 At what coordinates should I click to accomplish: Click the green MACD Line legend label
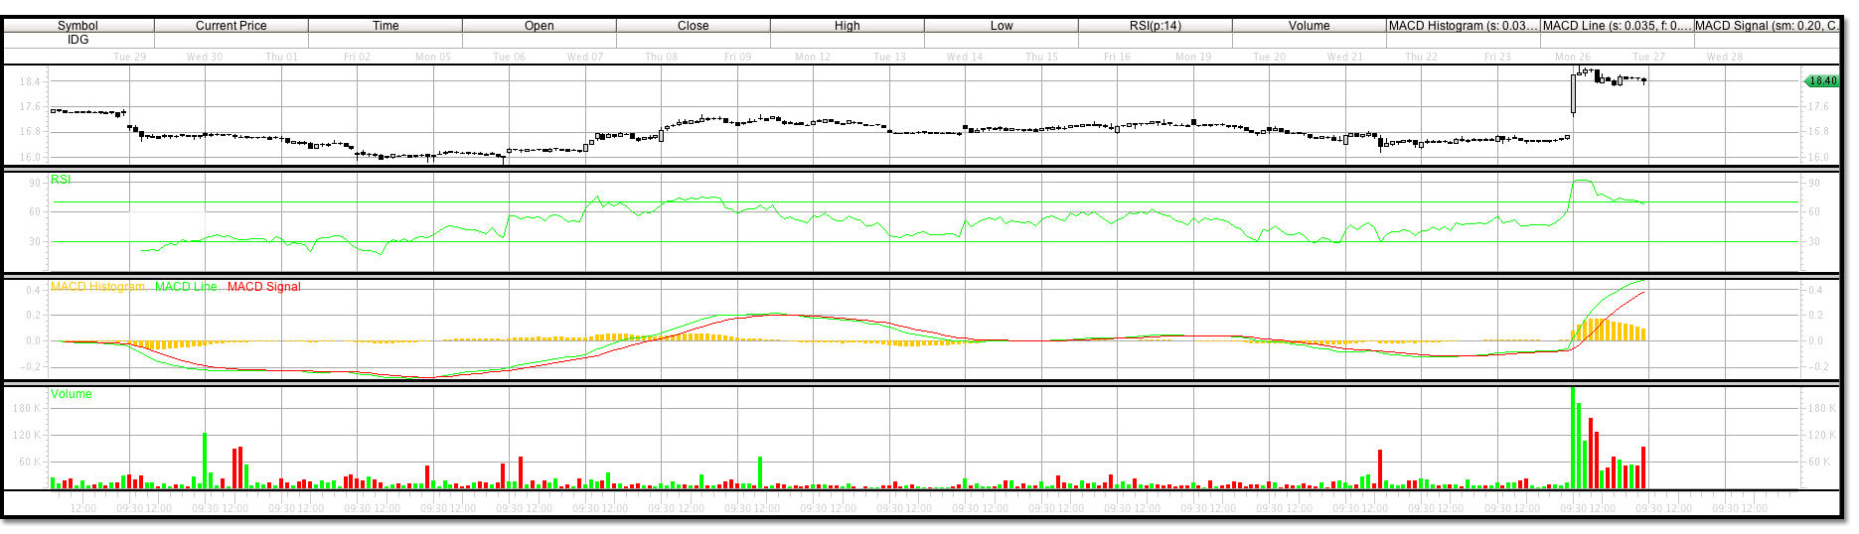(186, 287)
